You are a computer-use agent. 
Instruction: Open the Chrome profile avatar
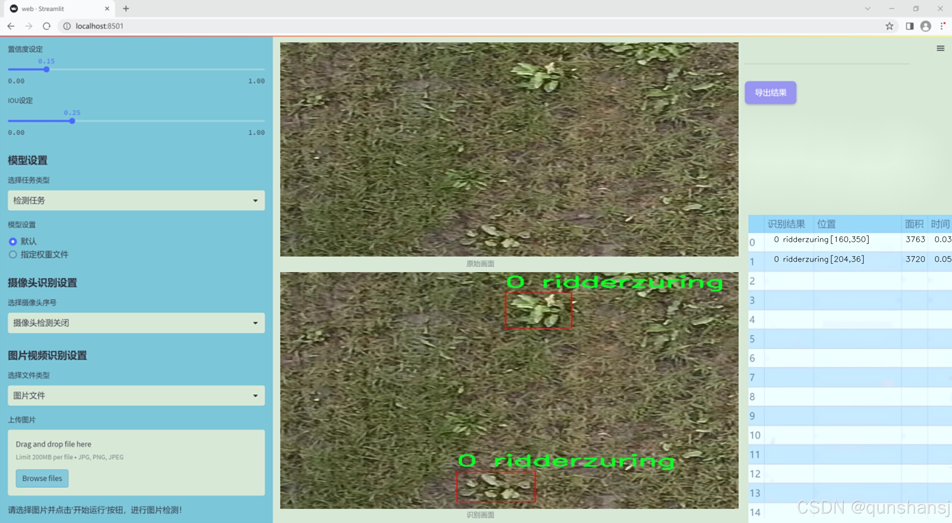tap(925, 26)
